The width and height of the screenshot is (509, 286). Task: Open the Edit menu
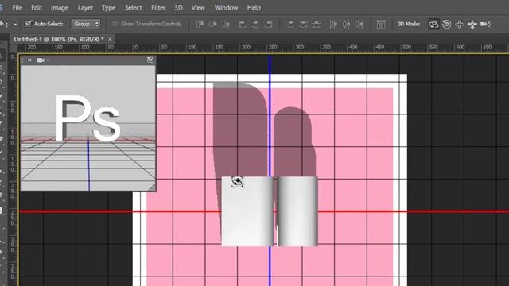click(37, 7)
